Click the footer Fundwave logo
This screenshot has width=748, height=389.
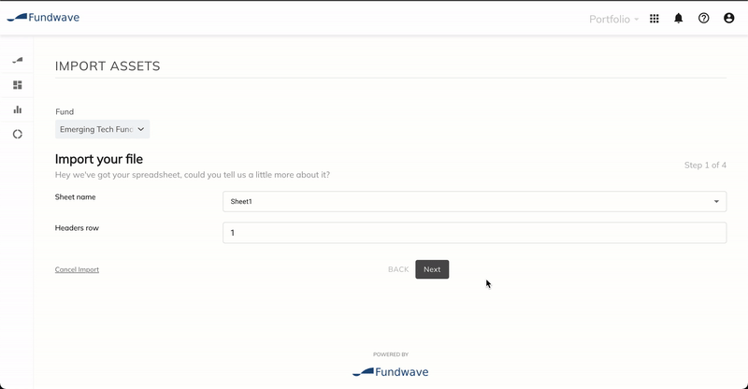point(390,371)
